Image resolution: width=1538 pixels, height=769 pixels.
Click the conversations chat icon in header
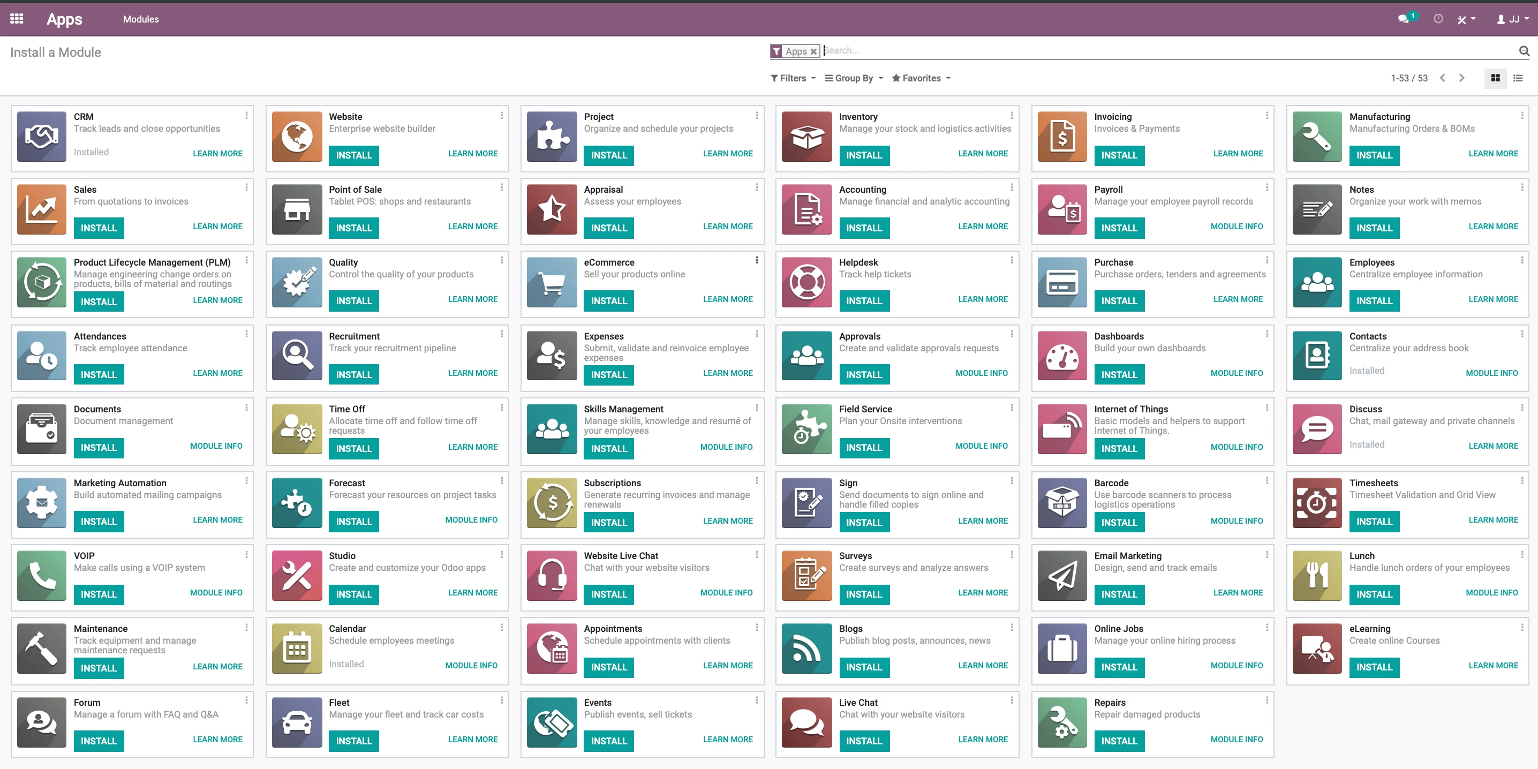[1403, 19]
